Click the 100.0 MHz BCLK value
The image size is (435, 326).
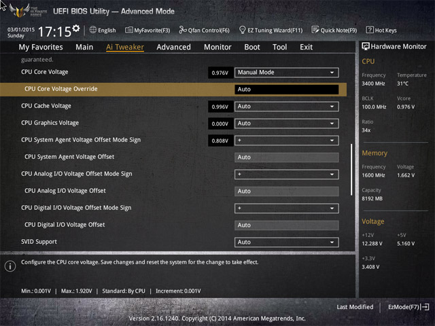[x=374, y=107]
